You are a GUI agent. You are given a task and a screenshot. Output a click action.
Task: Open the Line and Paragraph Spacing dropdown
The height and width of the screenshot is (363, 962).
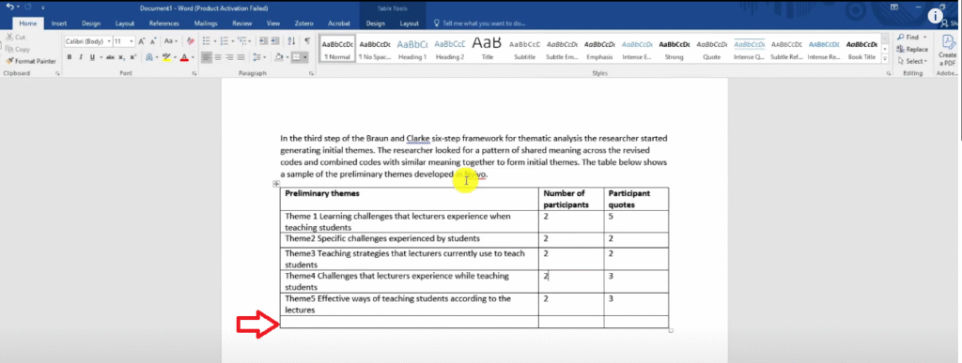click(259, 57)
